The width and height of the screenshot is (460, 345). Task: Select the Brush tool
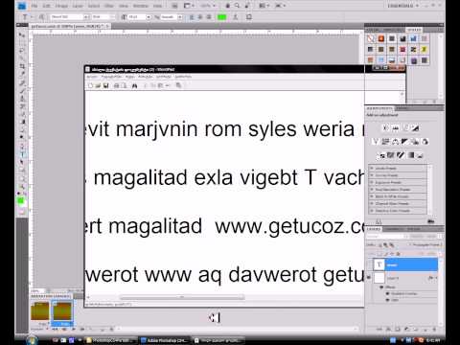point(22,90)
